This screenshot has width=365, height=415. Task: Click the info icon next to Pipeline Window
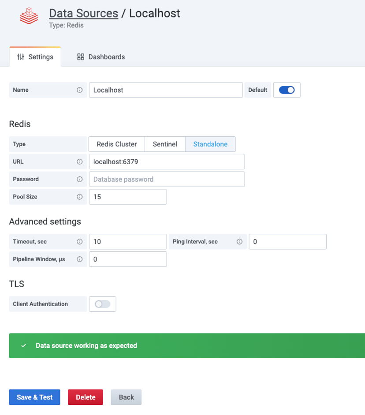[x=79, y=259]
